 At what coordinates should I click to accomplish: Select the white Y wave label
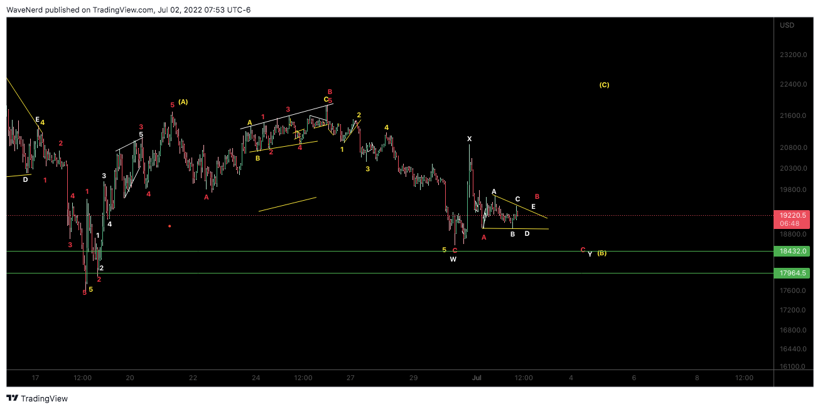click(590, 254)
